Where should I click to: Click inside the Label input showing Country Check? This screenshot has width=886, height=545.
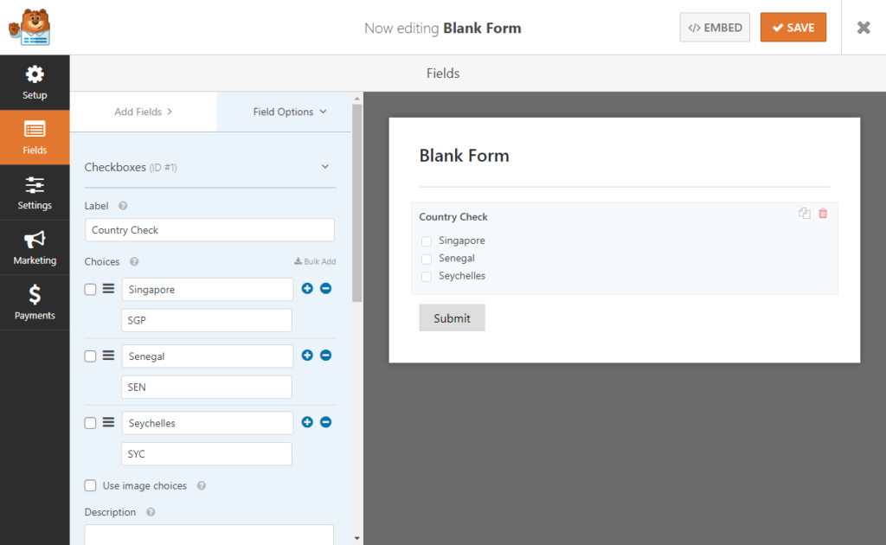pos(209,229)
